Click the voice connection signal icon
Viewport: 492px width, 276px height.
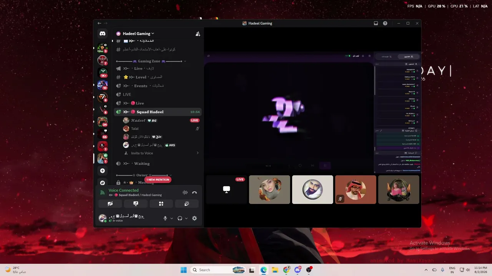tap(103, 192)
